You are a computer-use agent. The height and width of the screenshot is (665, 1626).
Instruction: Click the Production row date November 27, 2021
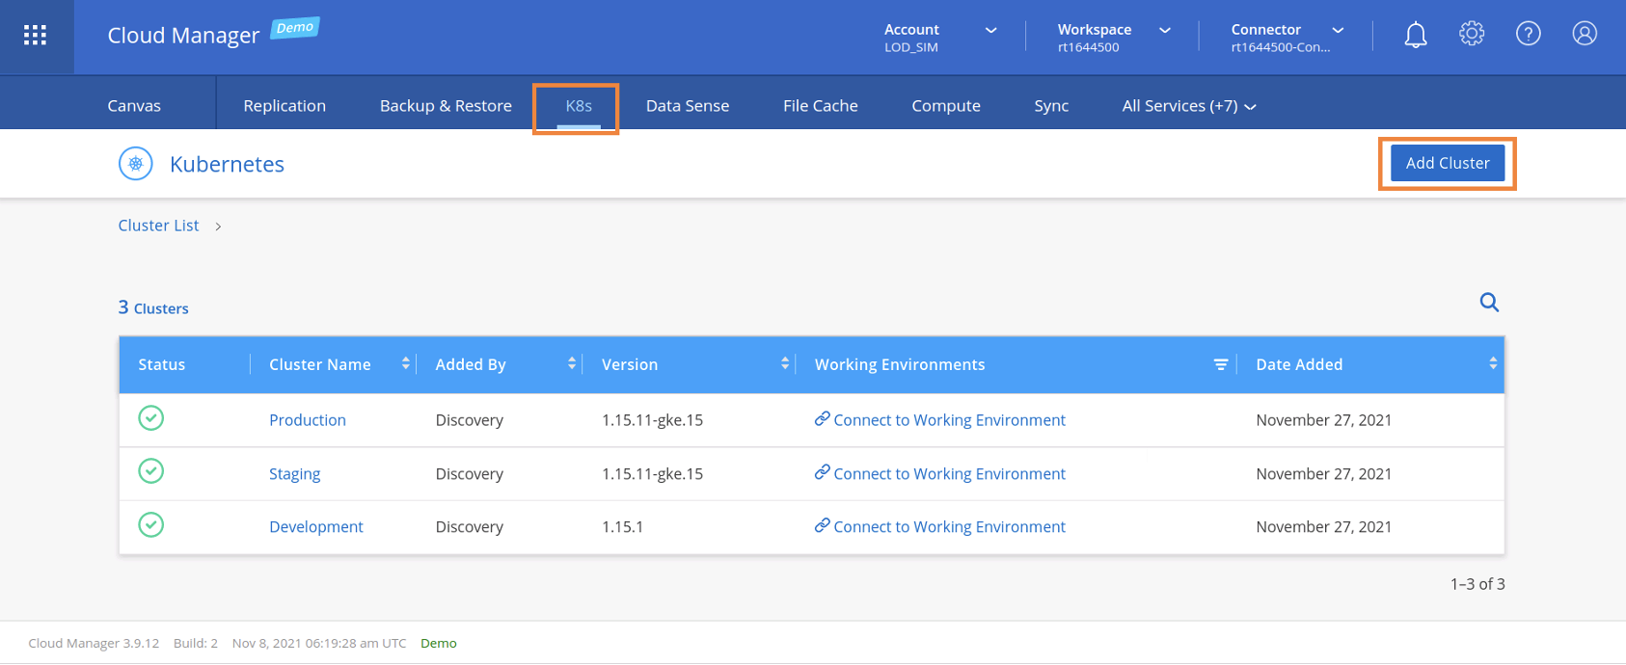point(1323,420)
